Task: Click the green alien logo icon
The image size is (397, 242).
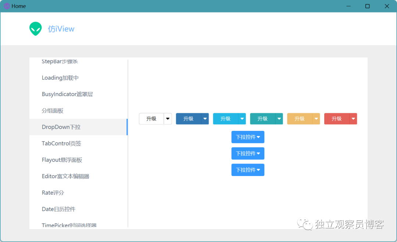Action: point(35,29)
